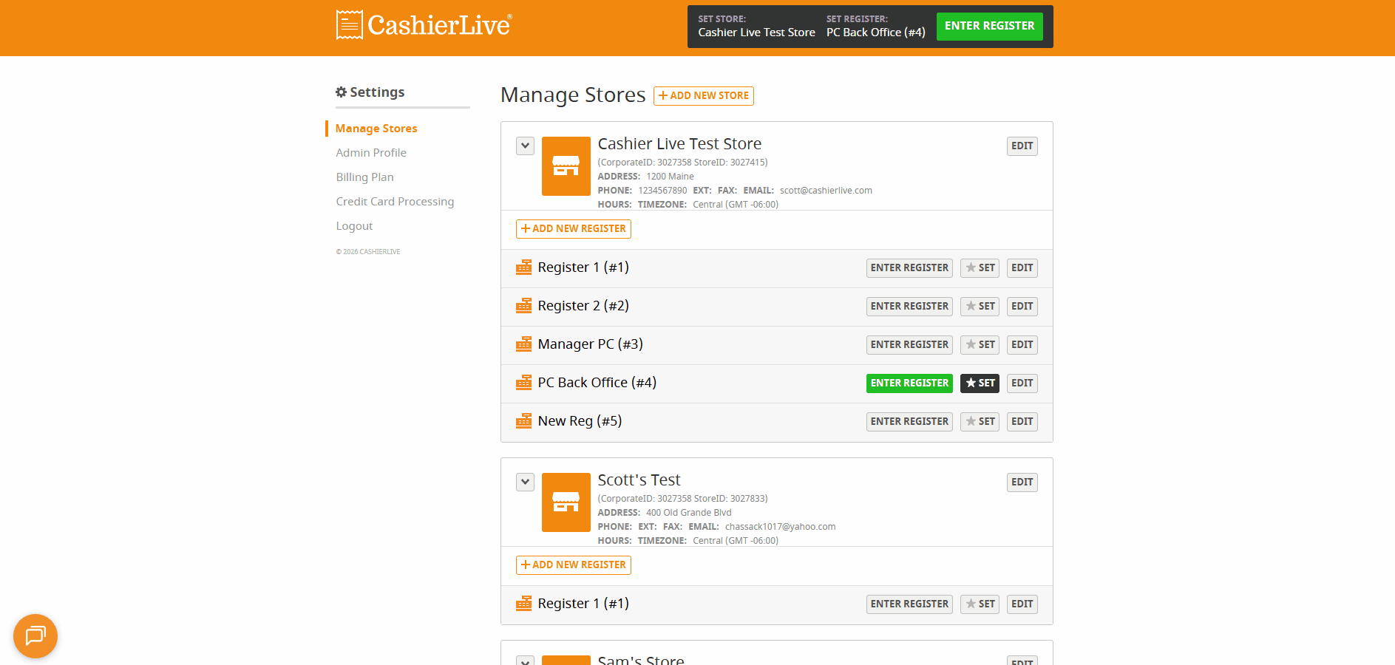Collapse the Sam's Store section

click(525, 661)
